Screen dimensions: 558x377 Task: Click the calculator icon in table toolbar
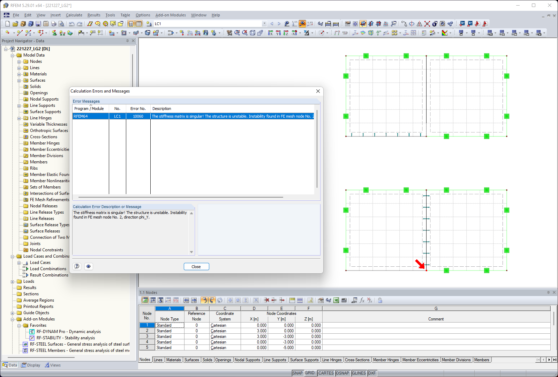click(344, 300)
